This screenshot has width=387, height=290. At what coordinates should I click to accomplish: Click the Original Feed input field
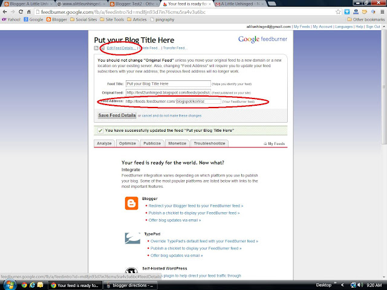(168, 92)
